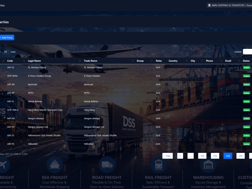Screen dimensions: 252x189
Task: Select code cell SHP-XPRS
Action: point(12,76)
